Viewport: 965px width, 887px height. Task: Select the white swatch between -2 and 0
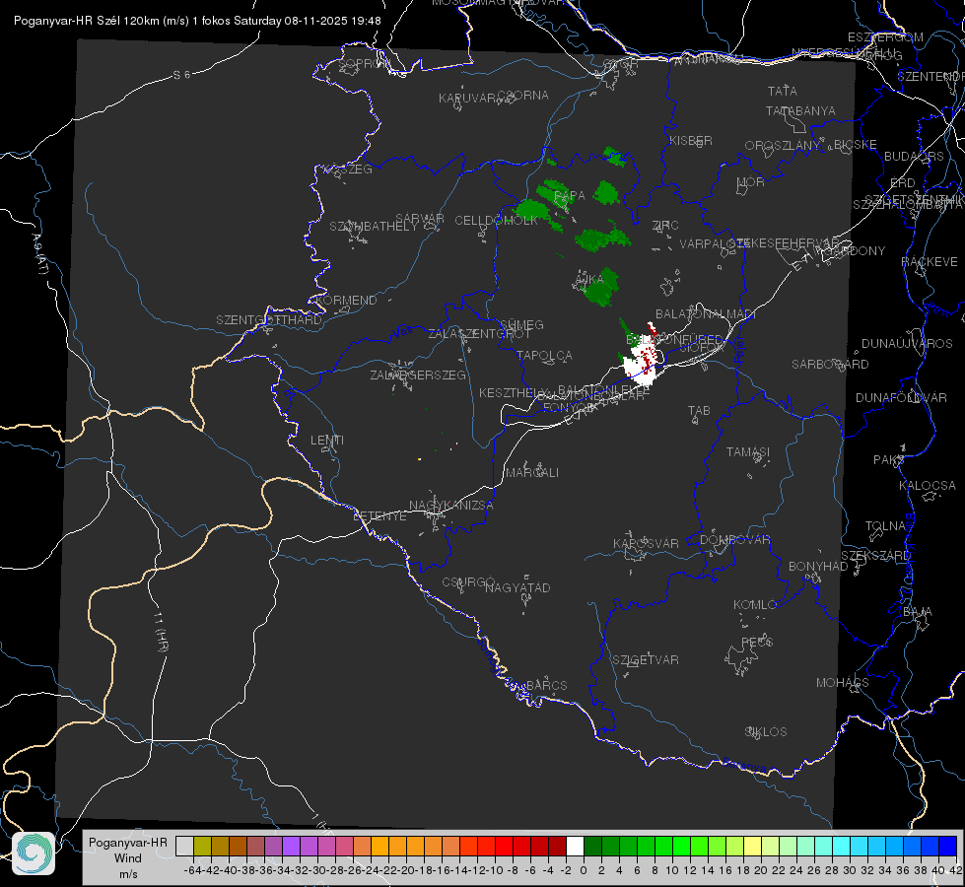575,846
